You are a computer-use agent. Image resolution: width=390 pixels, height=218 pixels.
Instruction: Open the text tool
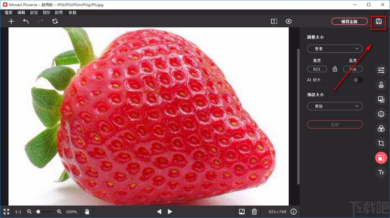381,172
